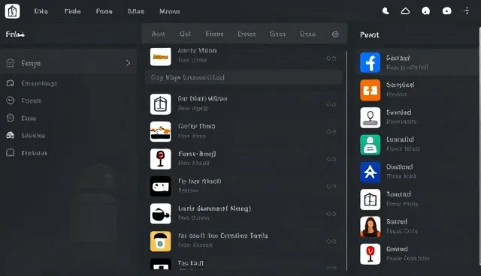Click the badge icon of the highlighted sidebar row
Image resolution: width=481 pixels, height=276 pixels.
pyautogui.click(x=11, y=63)
